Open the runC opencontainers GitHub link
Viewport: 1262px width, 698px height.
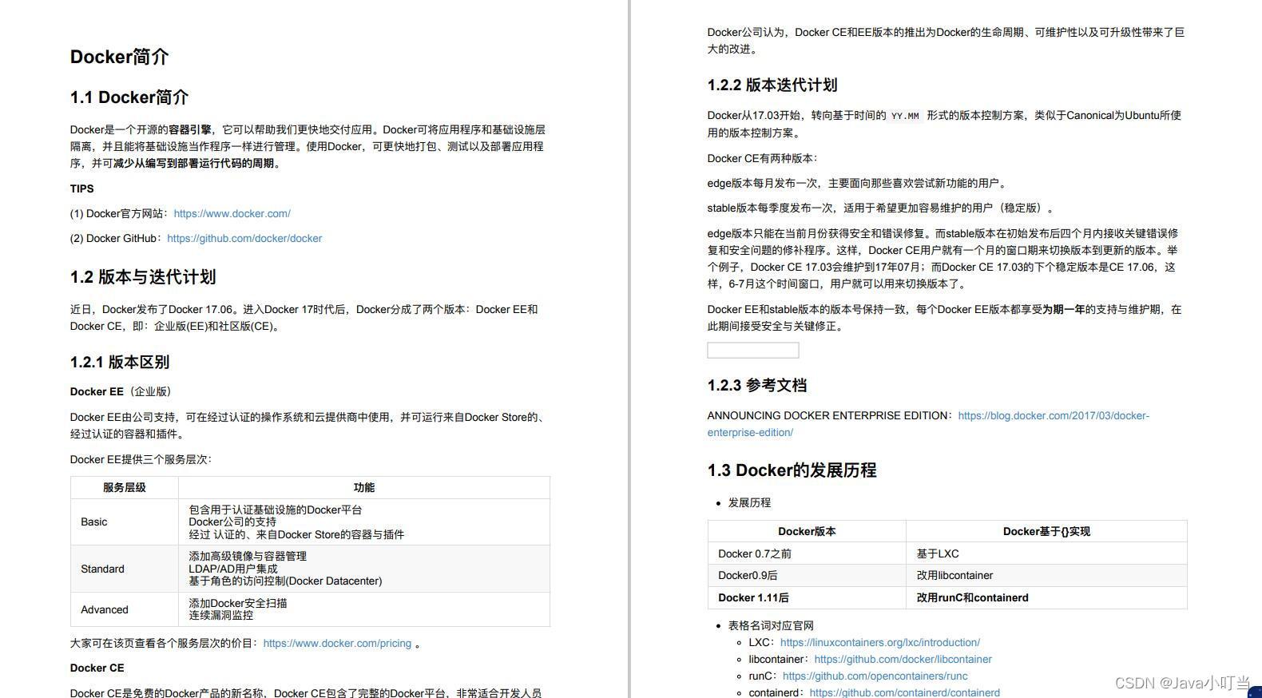(875, 676)
